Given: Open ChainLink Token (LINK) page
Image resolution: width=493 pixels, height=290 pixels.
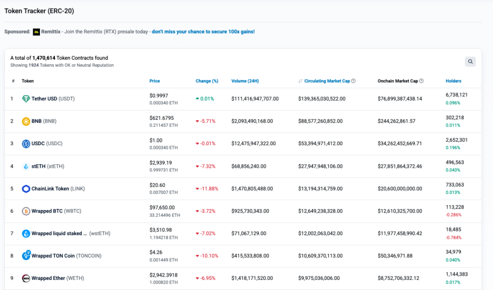Looking at the screenshot, I should pos(58,189).
